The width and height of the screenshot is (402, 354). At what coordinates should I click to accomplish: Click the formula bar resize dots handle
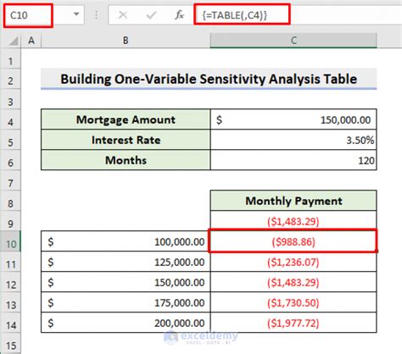coord(97,15)
